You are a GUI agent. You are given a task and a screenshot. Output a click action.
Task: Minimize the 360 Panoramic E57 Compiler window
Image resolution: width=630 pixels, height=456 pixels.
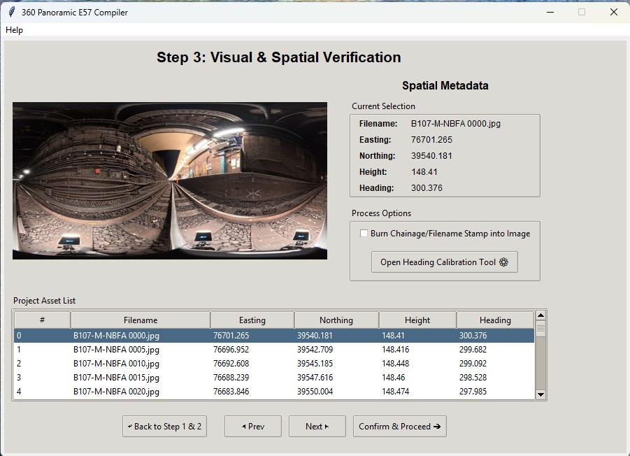click(x=550, y=12)
